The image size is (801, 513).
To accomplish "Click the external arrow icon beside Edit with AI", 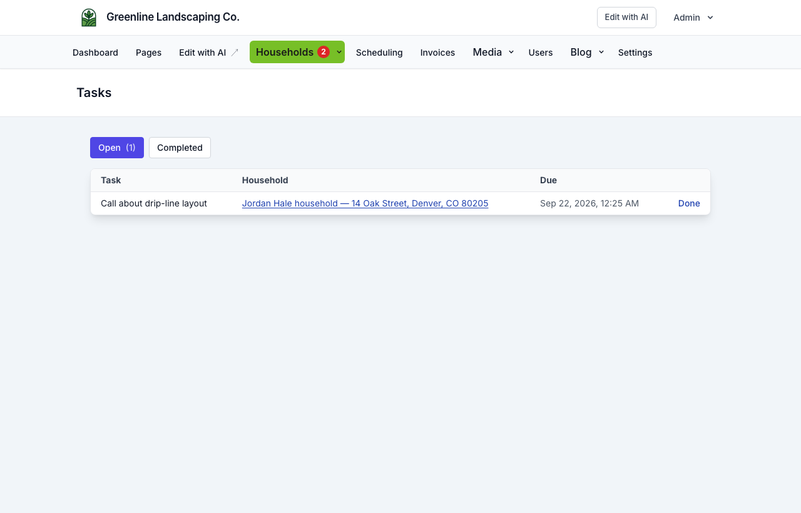I will 235,53.
